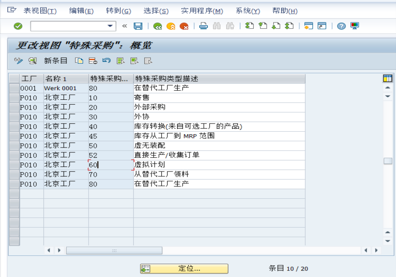
Task: Click left arrow of the left horizontal scrollbar
Action: pyautogui.click(x=49, y=250)
